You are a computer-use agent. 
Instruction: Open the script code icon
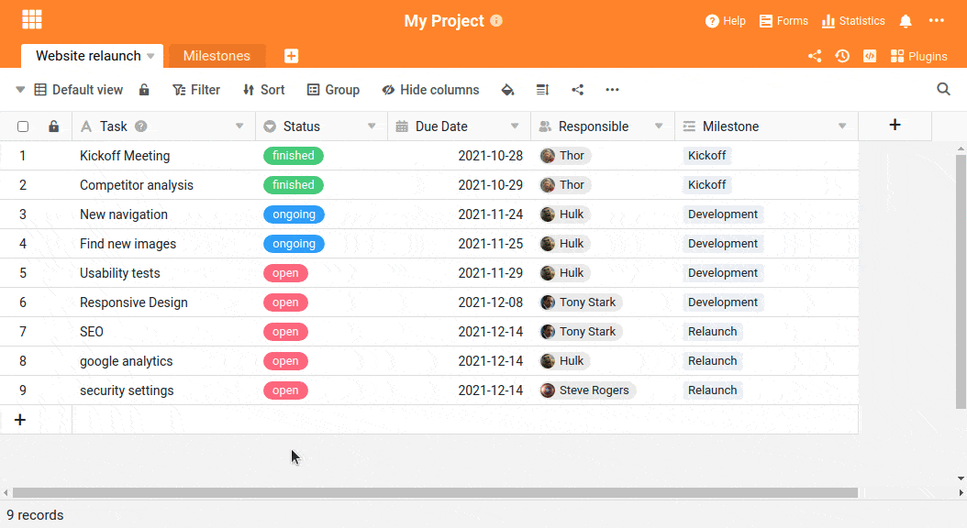pos(870,56)
